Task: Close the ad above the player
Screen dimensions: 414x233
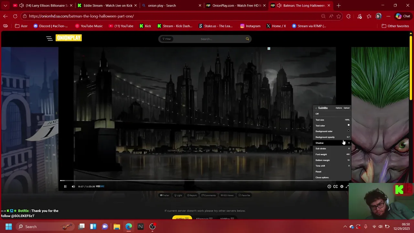Action: pyautogui.click(x=269, y=49)
